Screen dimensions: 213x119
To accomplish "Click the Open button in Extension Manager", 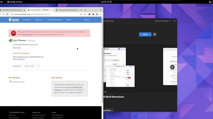I will [x=145, y=34].
